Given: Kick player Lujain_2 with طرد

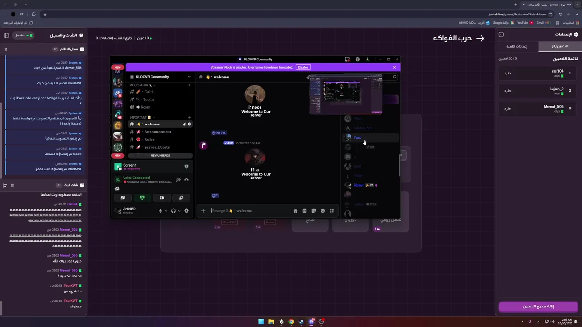Looking at the screenshot, I should 507,91.
